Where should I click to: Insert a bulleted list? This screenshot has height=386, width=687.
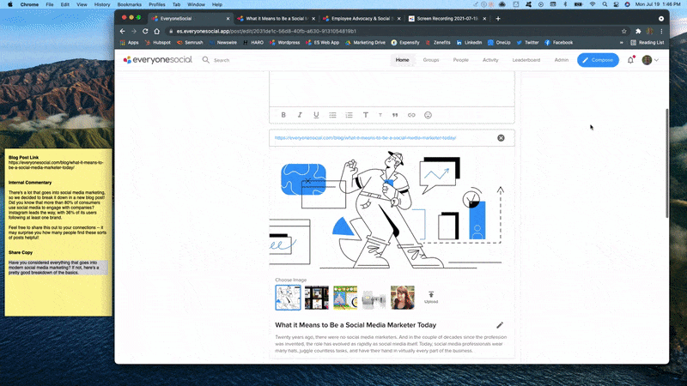pyautogui.click(x=332, y=115)
